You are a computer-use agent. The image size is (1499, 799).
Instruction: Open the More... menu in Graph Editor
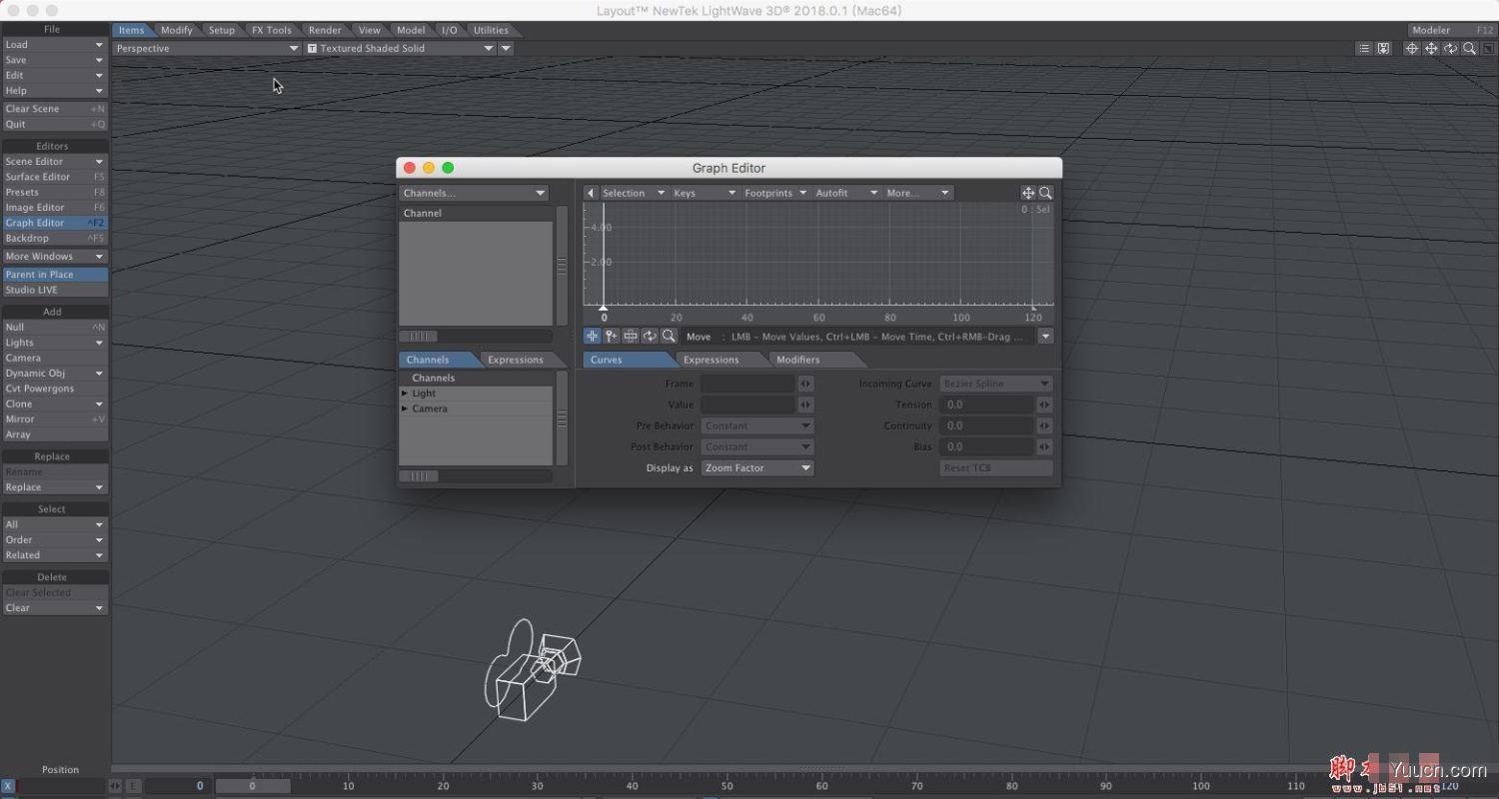(917, 193)
